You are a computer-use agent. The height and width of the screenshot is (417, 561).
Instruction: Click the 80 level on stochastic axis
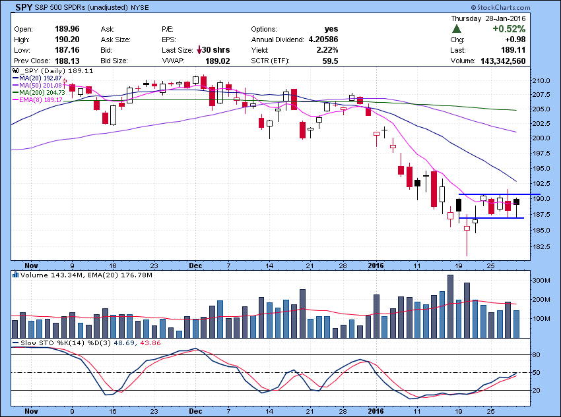pyautogui.click(x=537, y=355)
